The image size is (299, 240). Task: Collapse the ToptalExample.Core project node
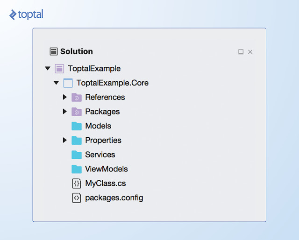[57, 83]
